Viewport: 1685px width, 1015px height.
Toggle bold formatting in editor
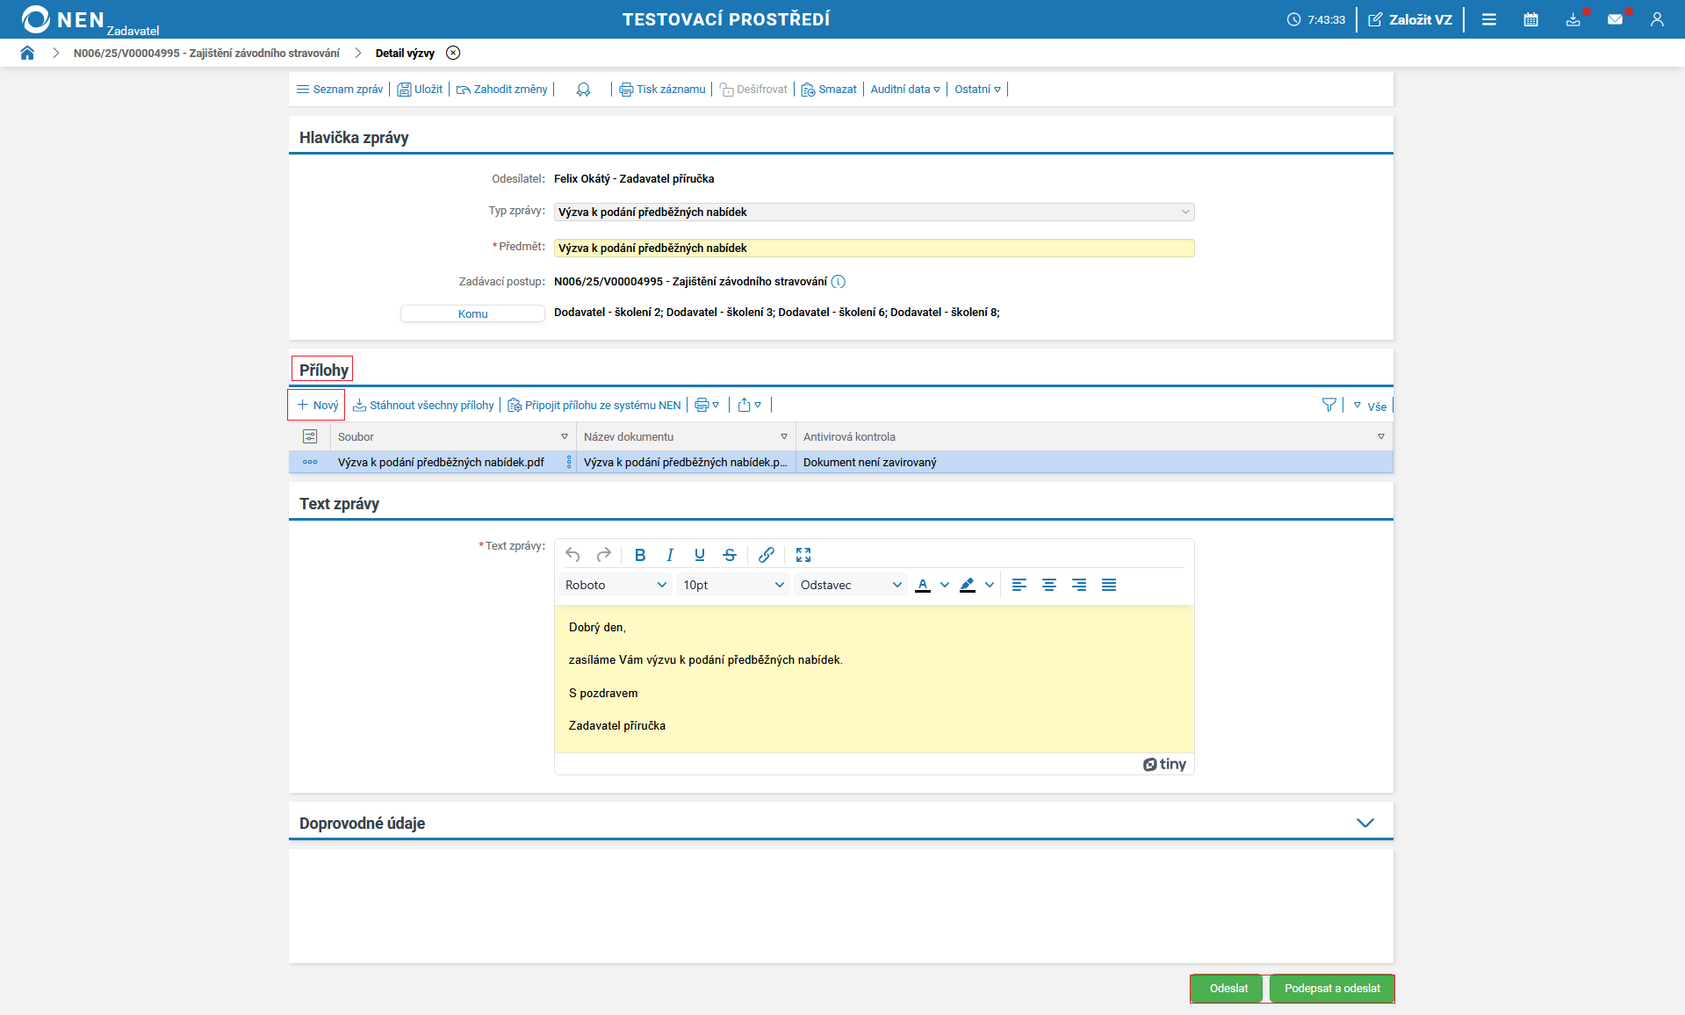tap(640, 555)
